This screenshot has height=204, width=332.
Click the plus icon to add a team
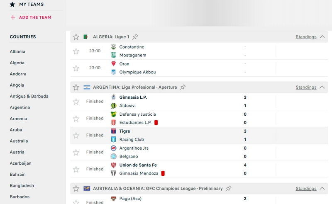(13, 17)
